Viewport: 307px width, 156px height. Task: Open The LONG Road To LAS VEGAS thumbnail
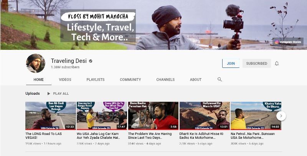[x=51, y=115]
